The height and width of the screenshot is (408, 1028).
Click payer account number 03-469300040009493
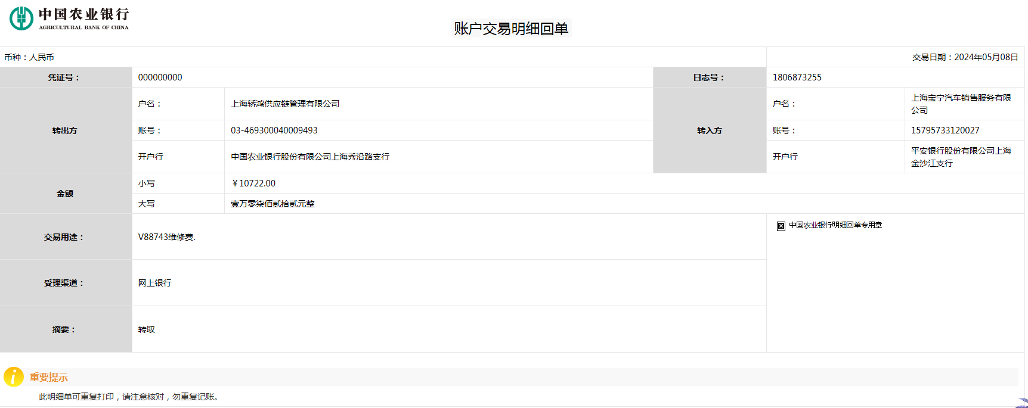(x=274, y=130)
